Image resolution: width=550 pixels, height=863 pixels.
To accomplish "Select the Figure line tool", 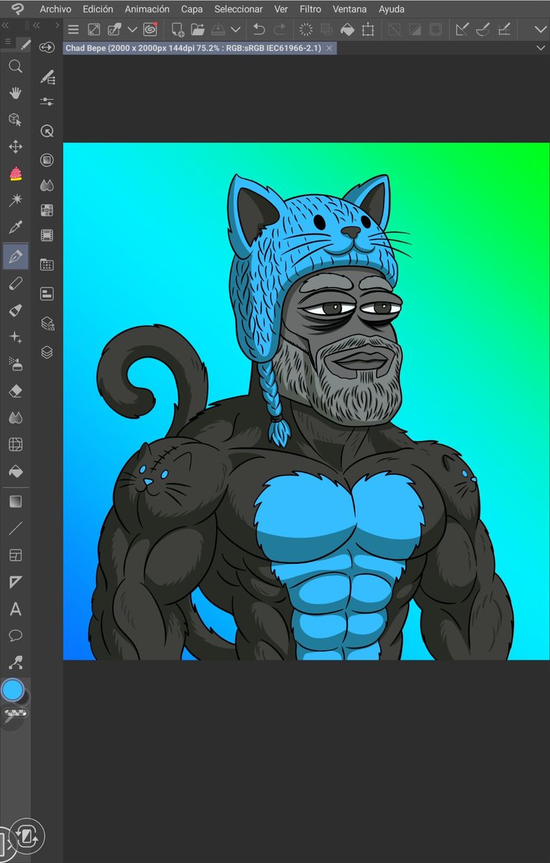I will [15, 529].
